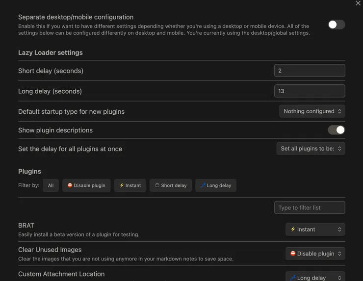Click the Short delay seconds field
The height and width of the screenshot is (281, 363).
[310, 71]
